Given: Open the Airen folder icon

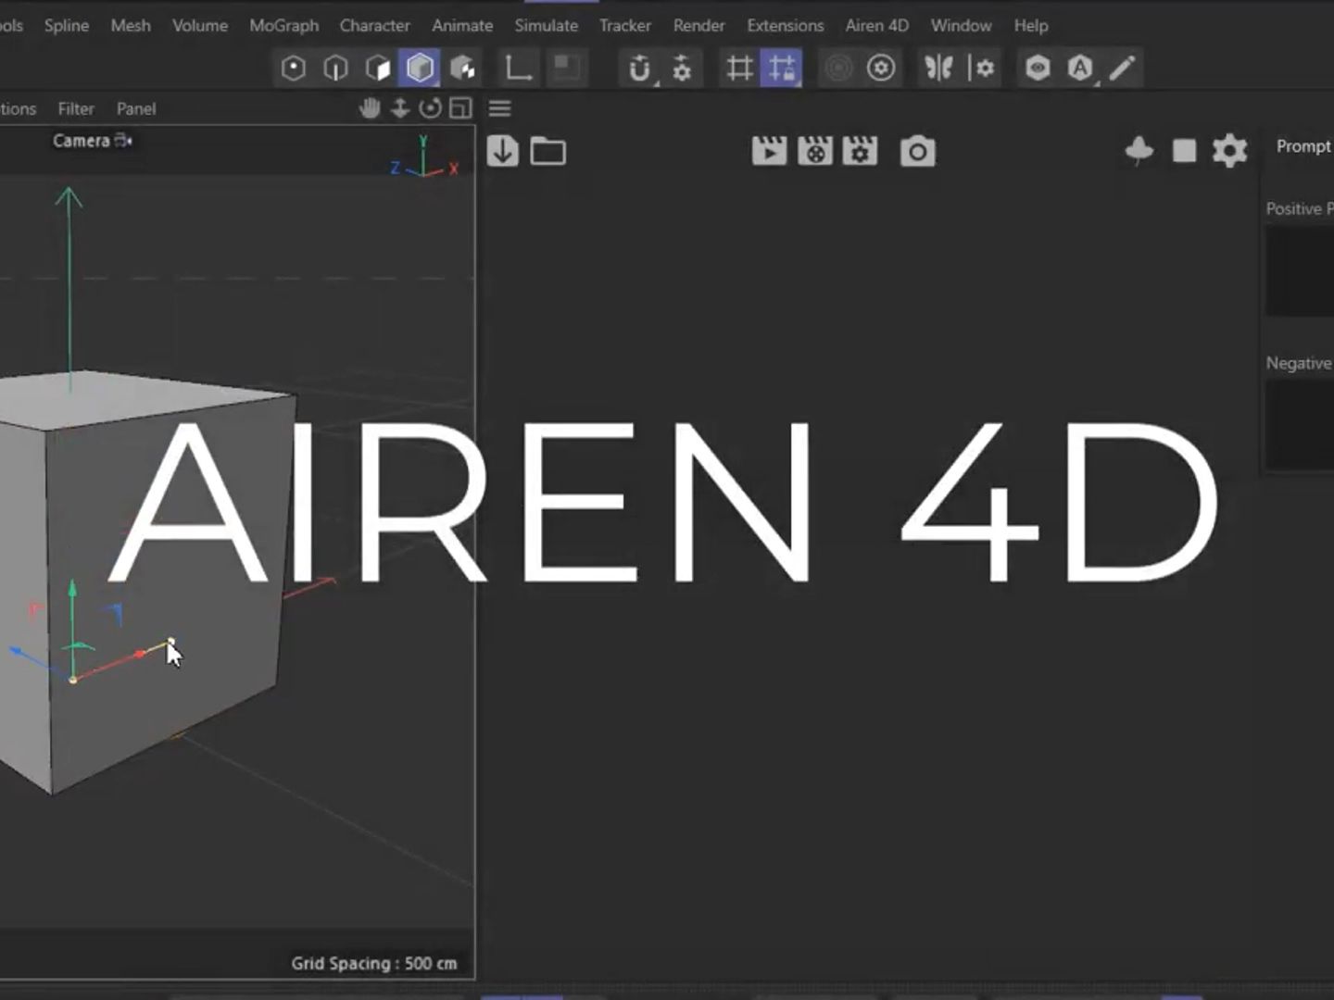Looking at the screenshot, I should pos(548,151).
